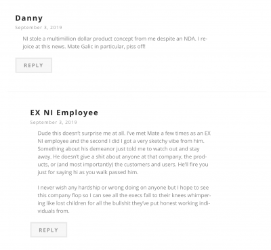271x250 pixels.
Task: Click the final line 'viduals from.'
Action: (x=54, y=211)
